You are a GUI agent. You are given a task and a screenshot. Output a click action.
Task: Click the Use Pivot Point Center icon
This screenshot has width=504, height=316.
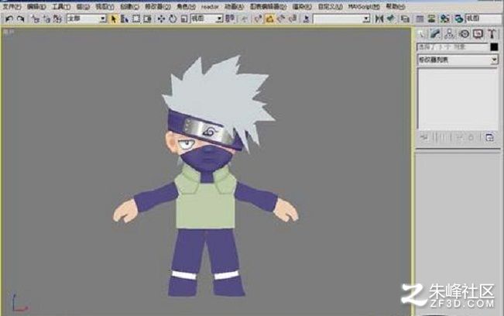point(229,19)
